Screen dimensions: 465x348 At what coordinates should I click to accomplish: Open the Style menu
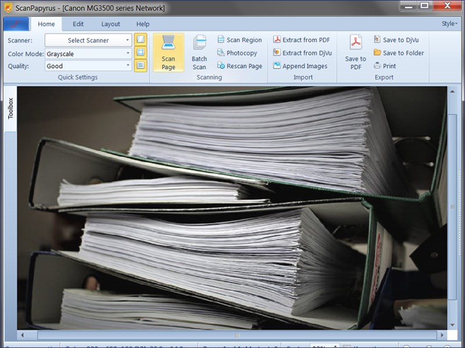[x=447, y=24]
